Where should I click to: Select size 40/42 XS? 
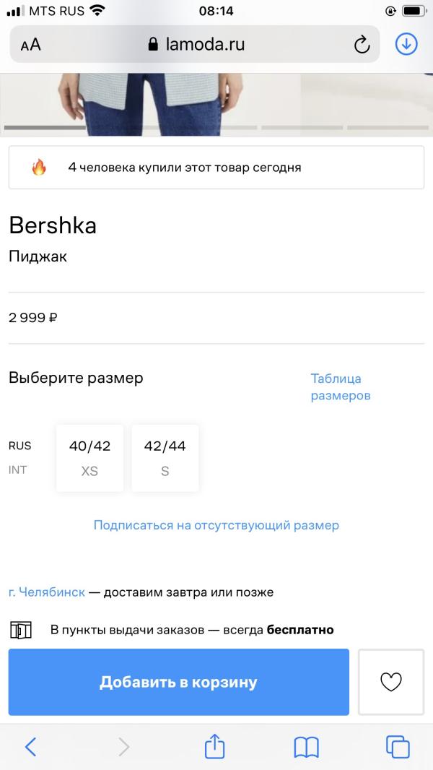[x=89, y=458]
